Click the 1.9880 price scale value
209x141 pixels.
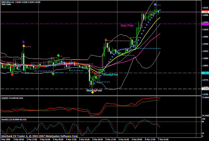click(205, 58)
